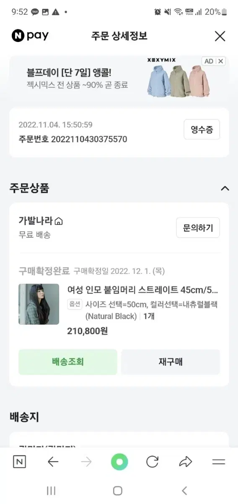Close the order details page

tap(220, 36)
